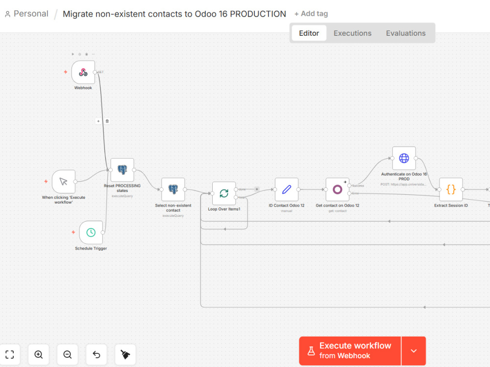Viewport: 490px width, 367px height.
Task: Open more options above Webhook node
Action: [x=93, y=54]
